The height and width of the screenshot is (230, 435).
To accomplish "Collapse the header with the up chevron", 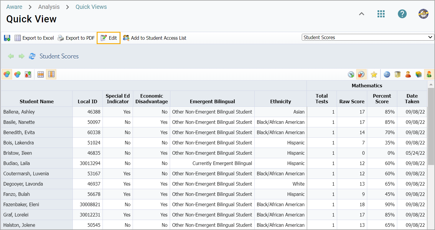I will click(x=361, y=14).
